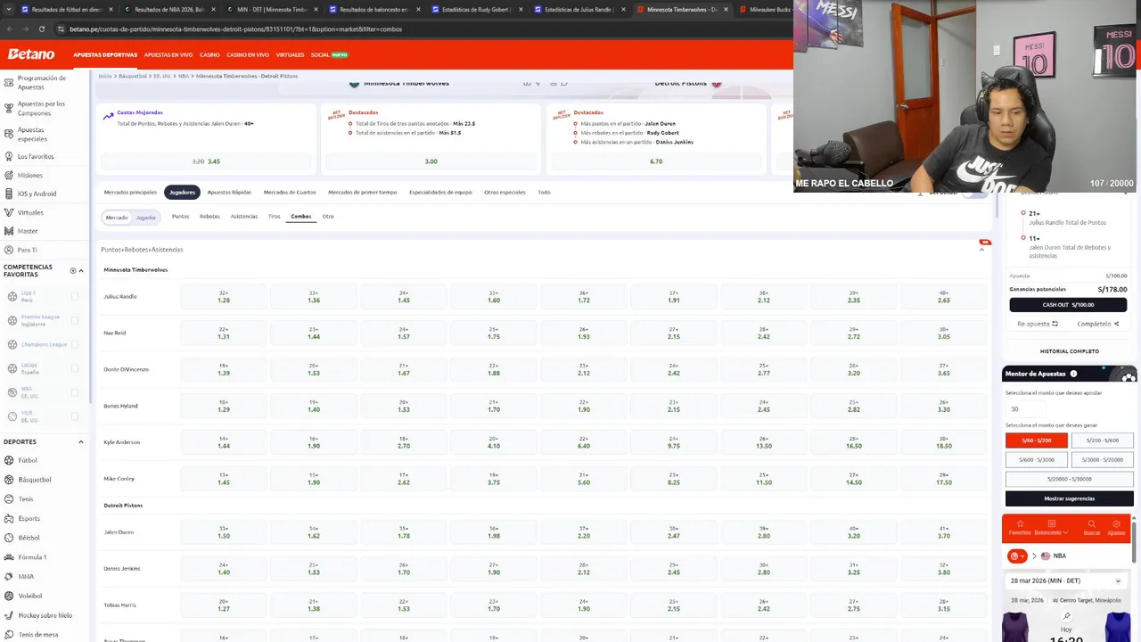
Task: Select Jugadores market tab
Action: [182, 192]
